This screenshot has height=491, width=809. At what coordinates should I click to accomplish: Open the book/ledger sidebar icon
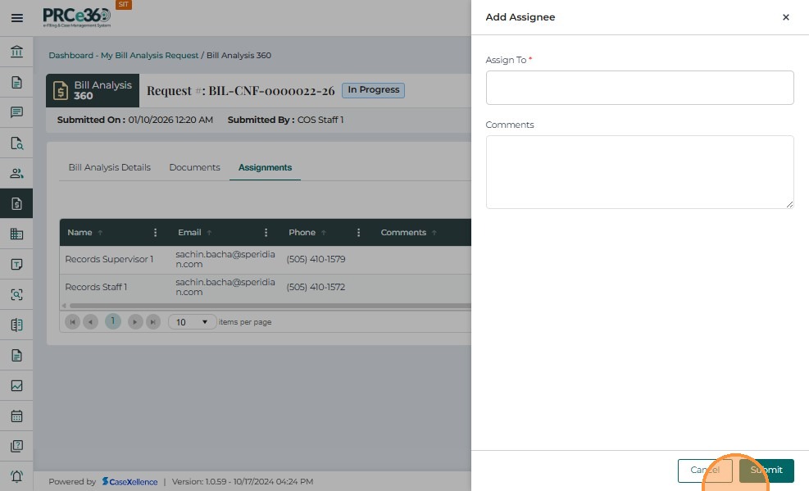point(16,325)
